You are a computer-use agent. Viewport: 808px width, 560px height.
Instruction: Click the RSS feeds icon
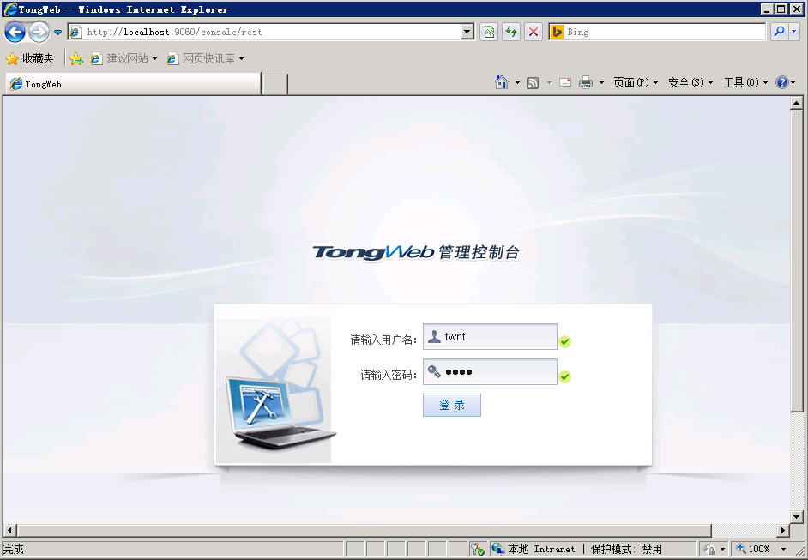coord(533,82)
